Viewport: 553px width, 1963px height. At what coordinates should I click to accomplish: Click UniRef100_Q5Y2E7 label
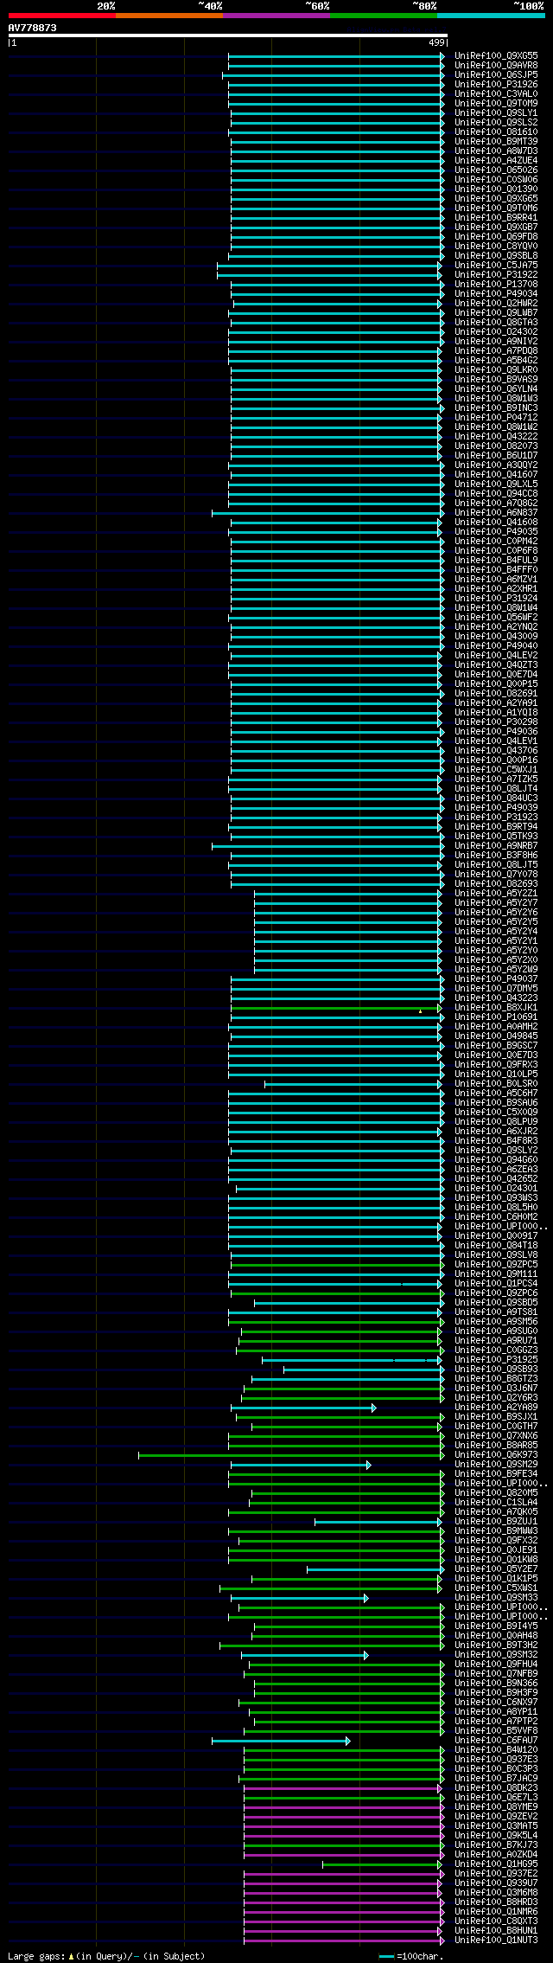pos(496,1569)
